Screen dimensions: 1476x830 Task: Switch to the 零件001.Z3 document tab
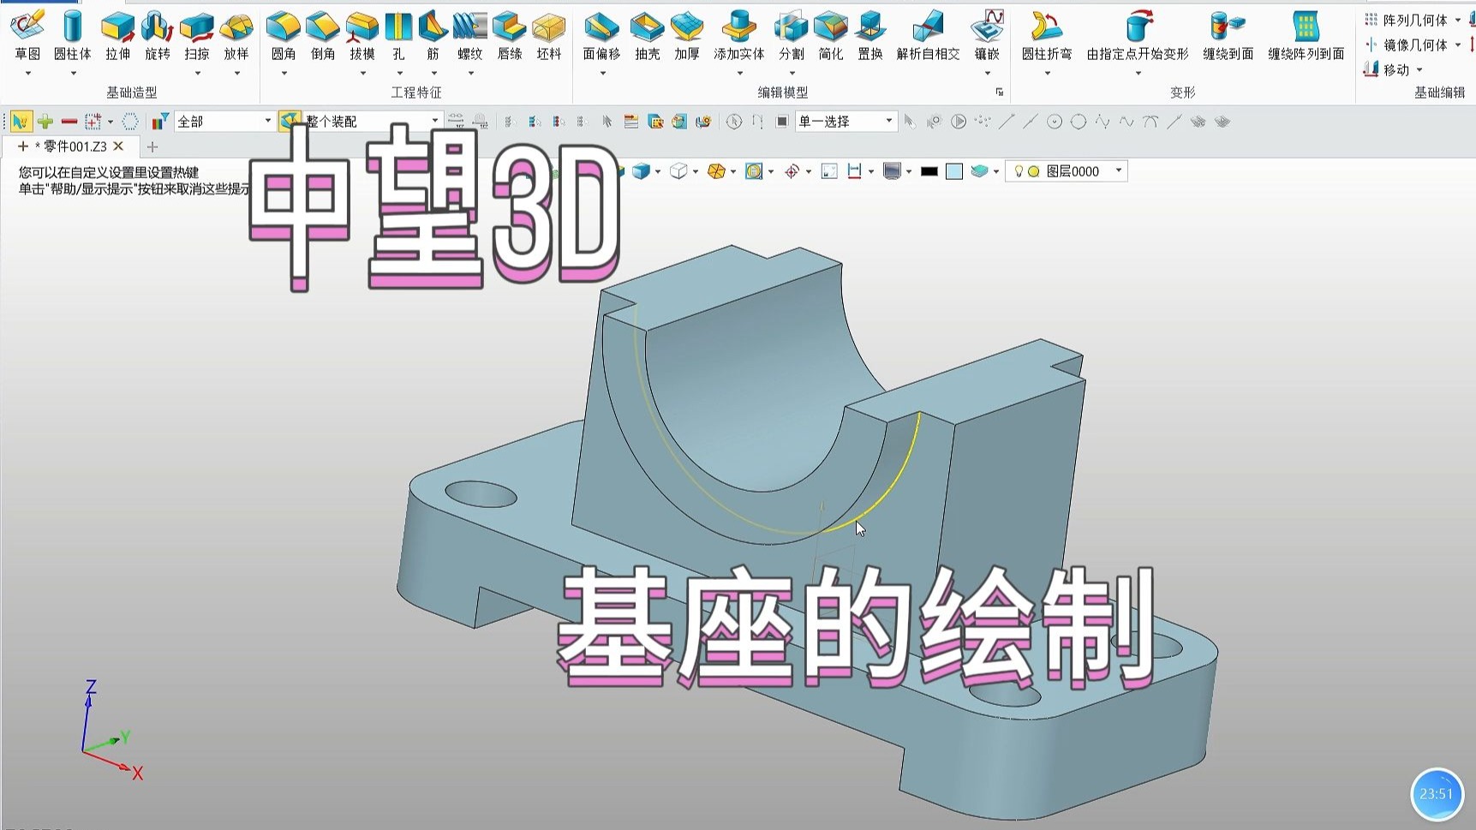(x=69, y=146)
